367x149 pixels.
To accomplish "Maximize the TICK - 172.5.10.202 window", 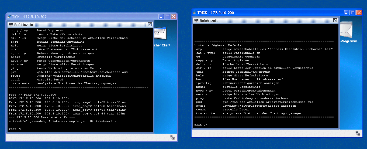I will pyautogui.click(x=167, y=17).
